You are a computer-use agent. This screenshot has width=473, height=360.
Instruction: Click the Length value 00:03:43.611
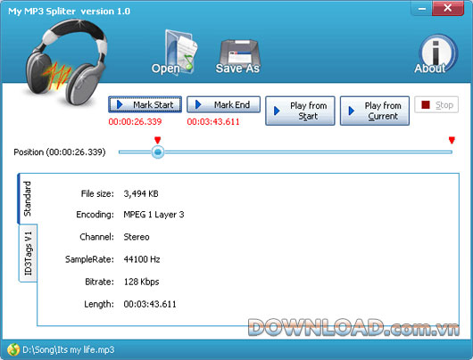click(x=150, y=304)
